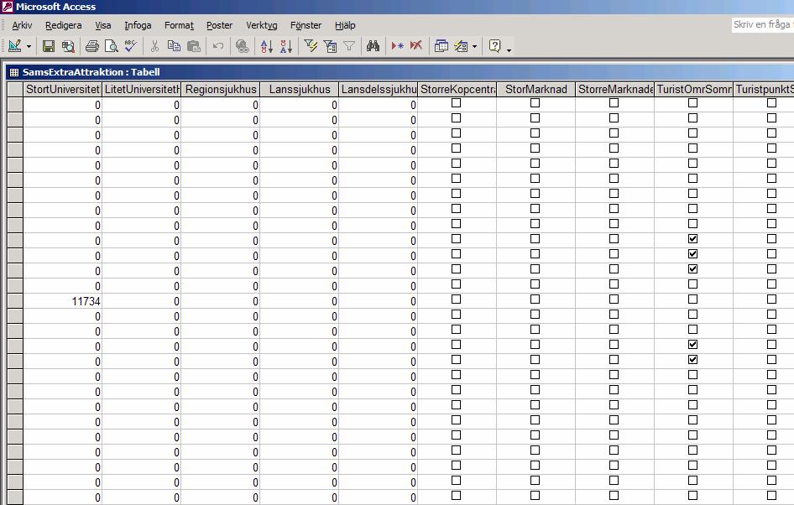The width and height of the screenshot is (794, 505).
Task: Select the TuristOmrSomr column header
Action: tap(694, 90)
